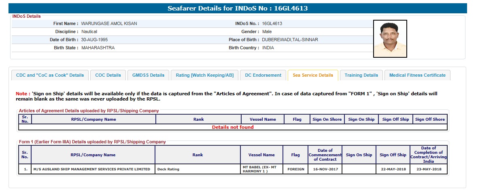Click the seafarer's profile photo
Screen dimensions: 478x195
390,39
